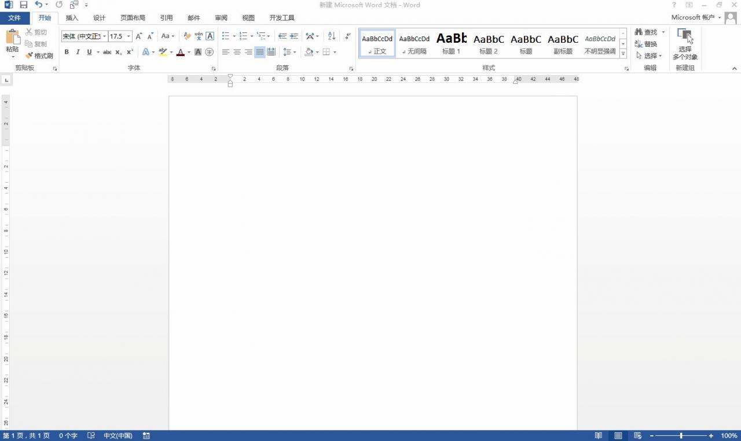
Task: Increase font size with the grow-font icon
Action: [x=139, y=36]
